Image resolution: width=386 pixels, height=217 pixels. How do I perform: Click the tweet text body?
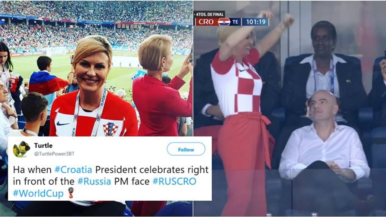click(110, 181)
